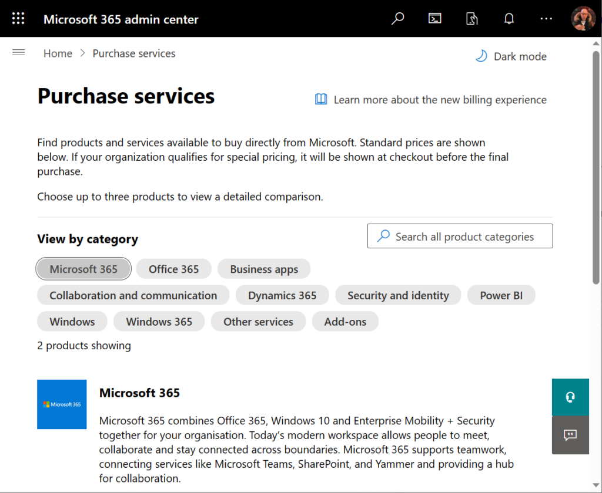
Task: Select the Collaboration and communication category
Action: pyautogui.click(x=133, y=295)
